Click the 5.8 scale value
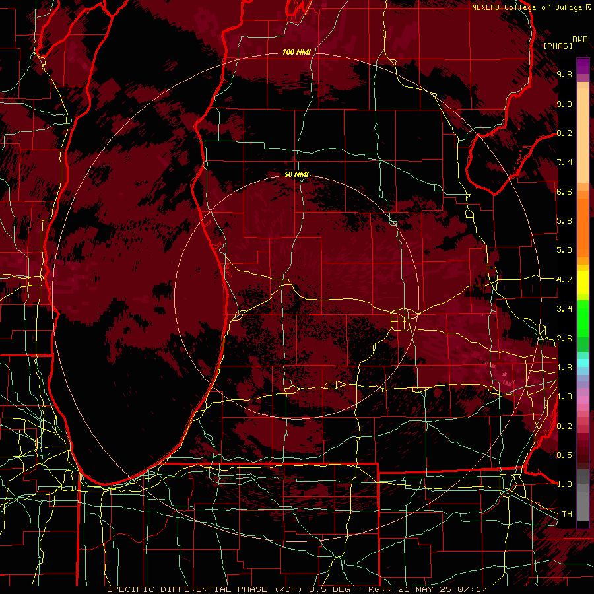The height and width of the screenshot is (594, 594). pyautogui.click(x=564, y=221)
